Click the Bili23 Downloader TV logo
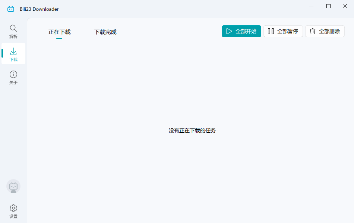This screenshot has height=223, width=354. point(10,9)
